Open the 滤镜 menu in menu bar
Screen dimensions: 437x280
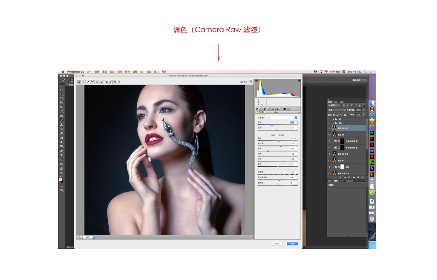(x=135, y=72)
